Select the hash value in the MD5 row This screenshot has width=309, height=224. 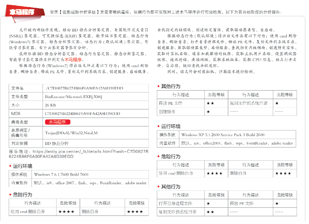pos(82,114)
